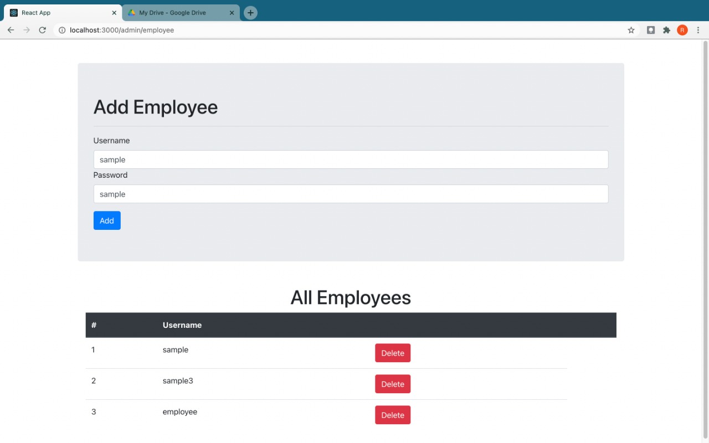This screenshot has width=709, height=443.
Task: Close the Google Drive tab
Action: pos(232,13)
